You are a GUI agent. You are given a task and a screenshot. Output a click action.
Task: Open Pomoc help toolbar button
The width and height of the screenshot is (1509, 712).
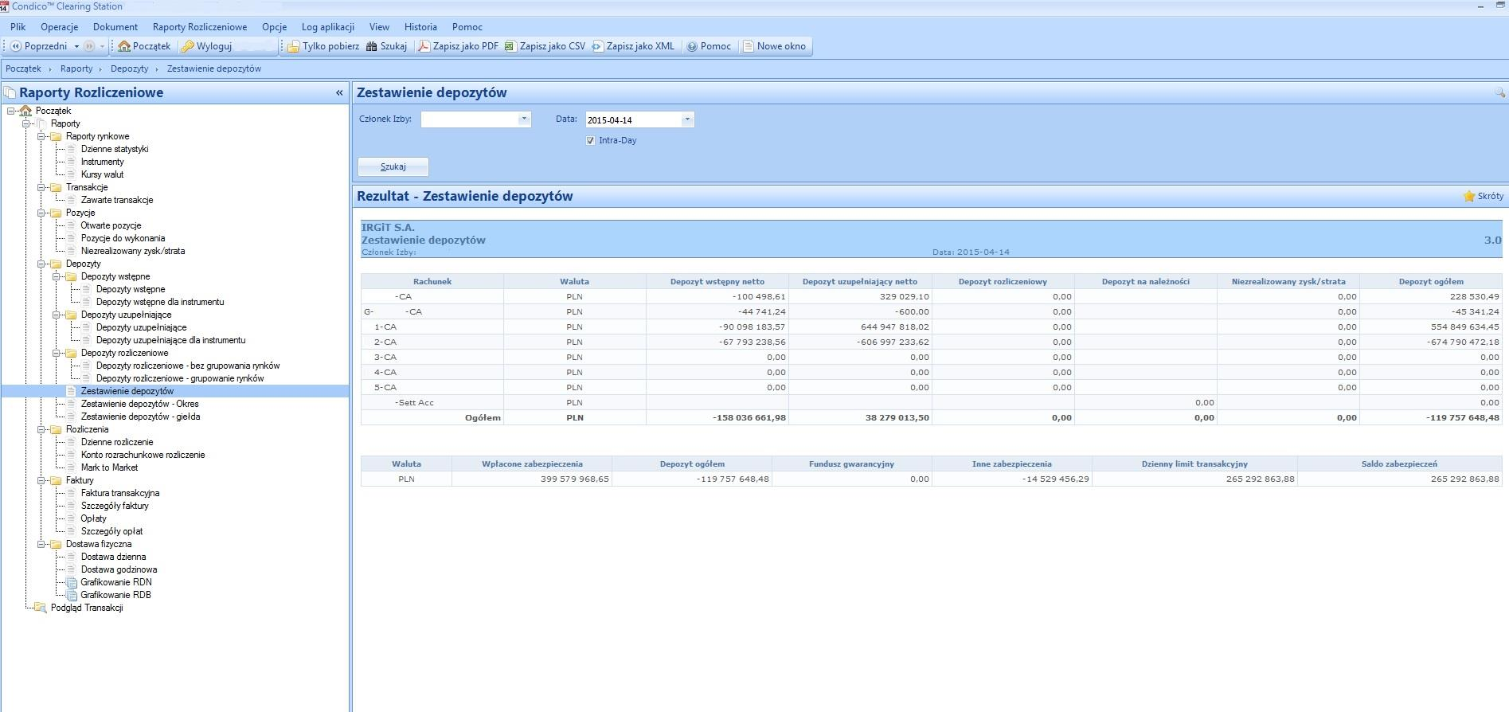point(709,46)
